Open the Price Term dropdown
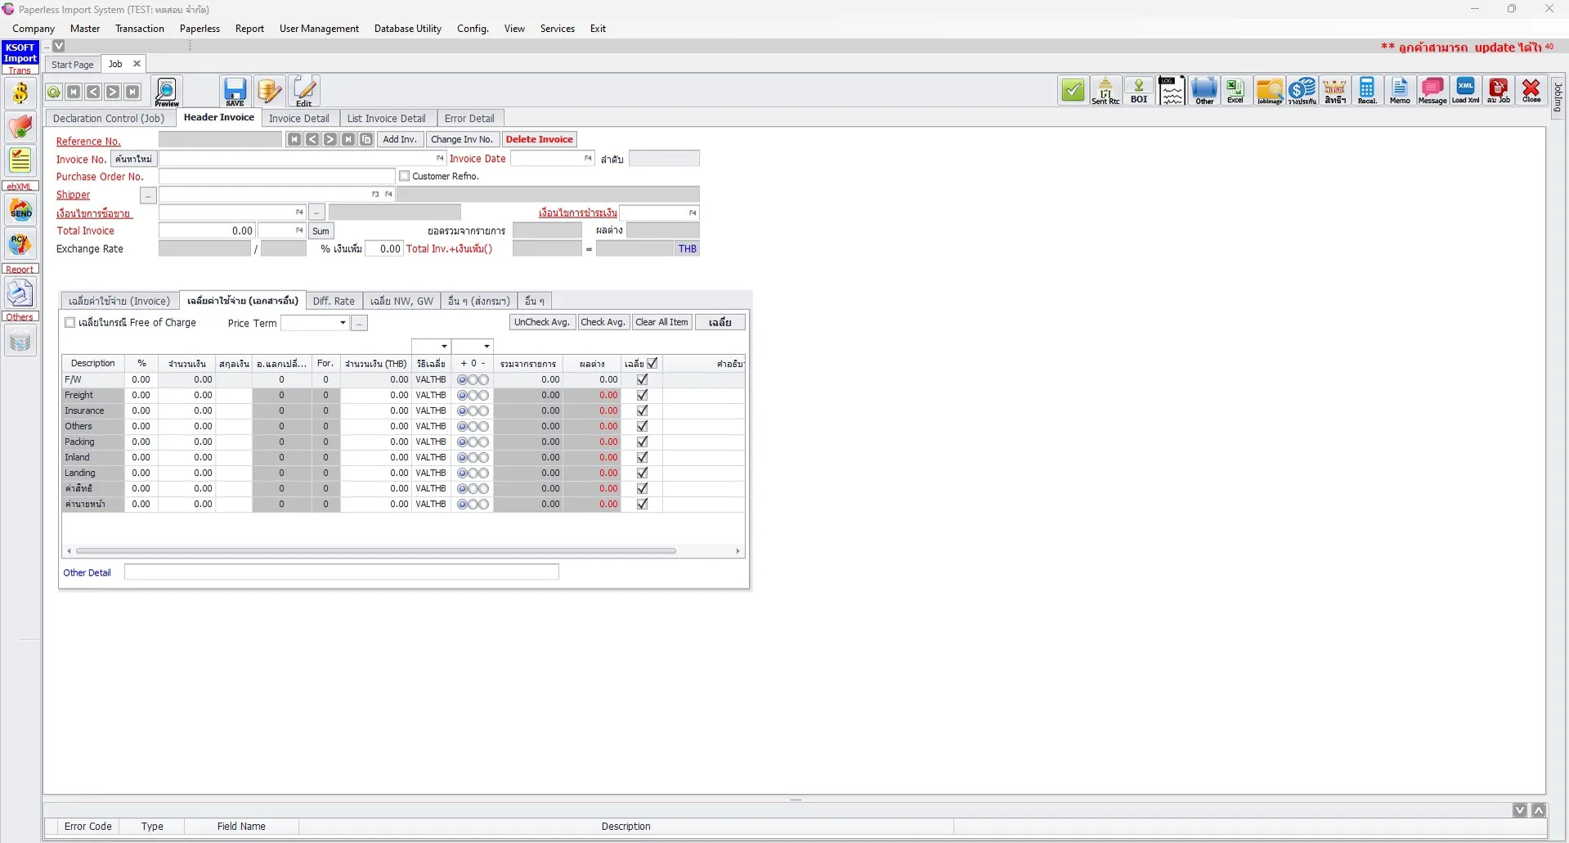1569x843 pixels. (341, 322)
